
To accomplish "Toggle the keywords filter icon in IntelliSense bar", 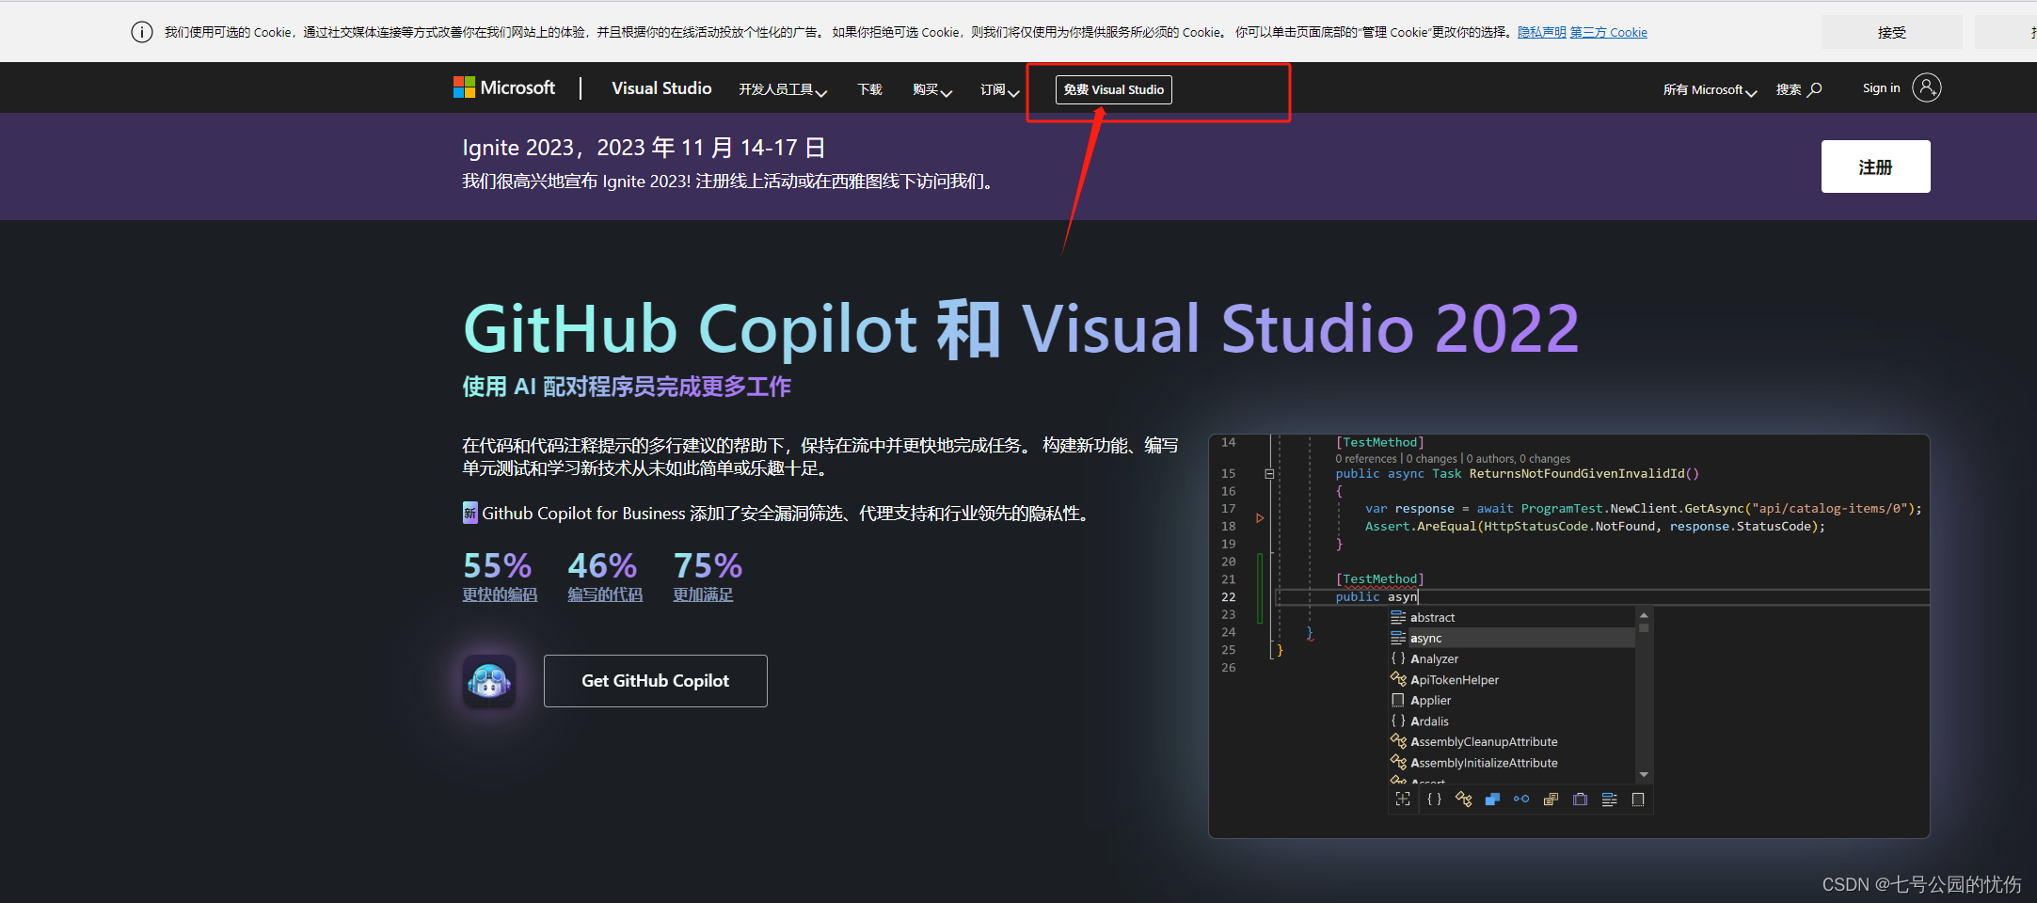I will tap(1609, 799).
